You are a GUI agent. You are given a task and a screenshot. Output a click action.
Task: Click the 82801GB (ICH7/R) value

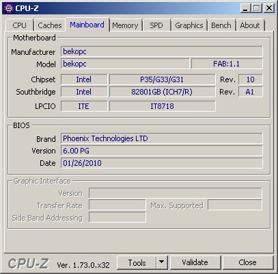162,92
